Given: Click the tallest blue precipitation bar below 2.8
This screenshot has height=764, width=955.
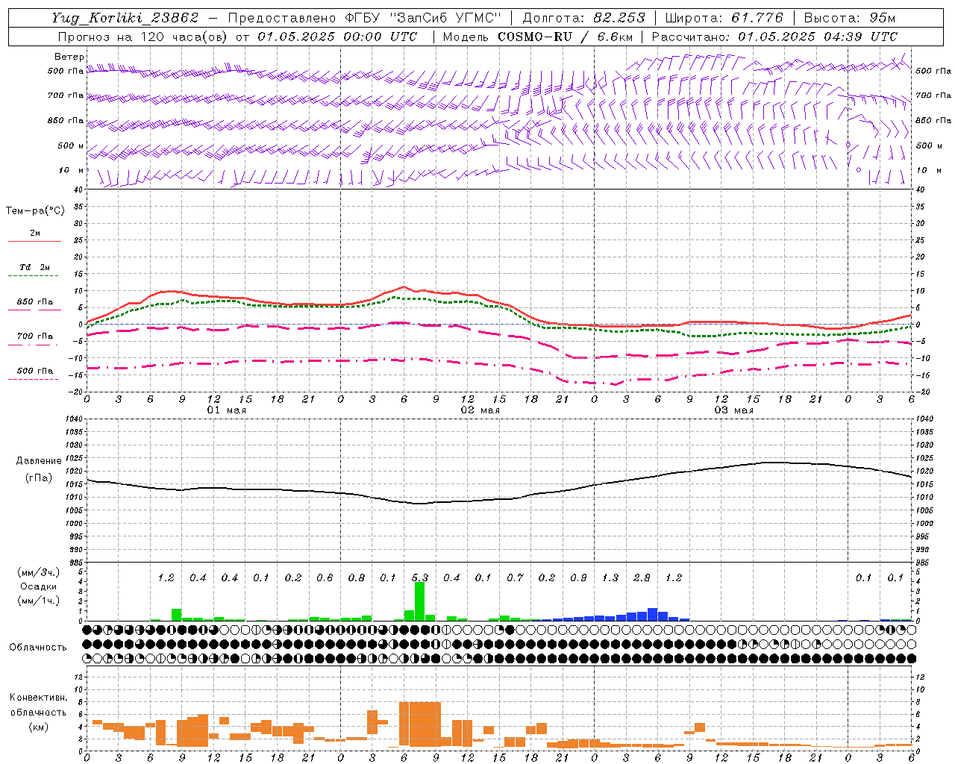Looking at the screenshot, I should [x=652, y=615].
